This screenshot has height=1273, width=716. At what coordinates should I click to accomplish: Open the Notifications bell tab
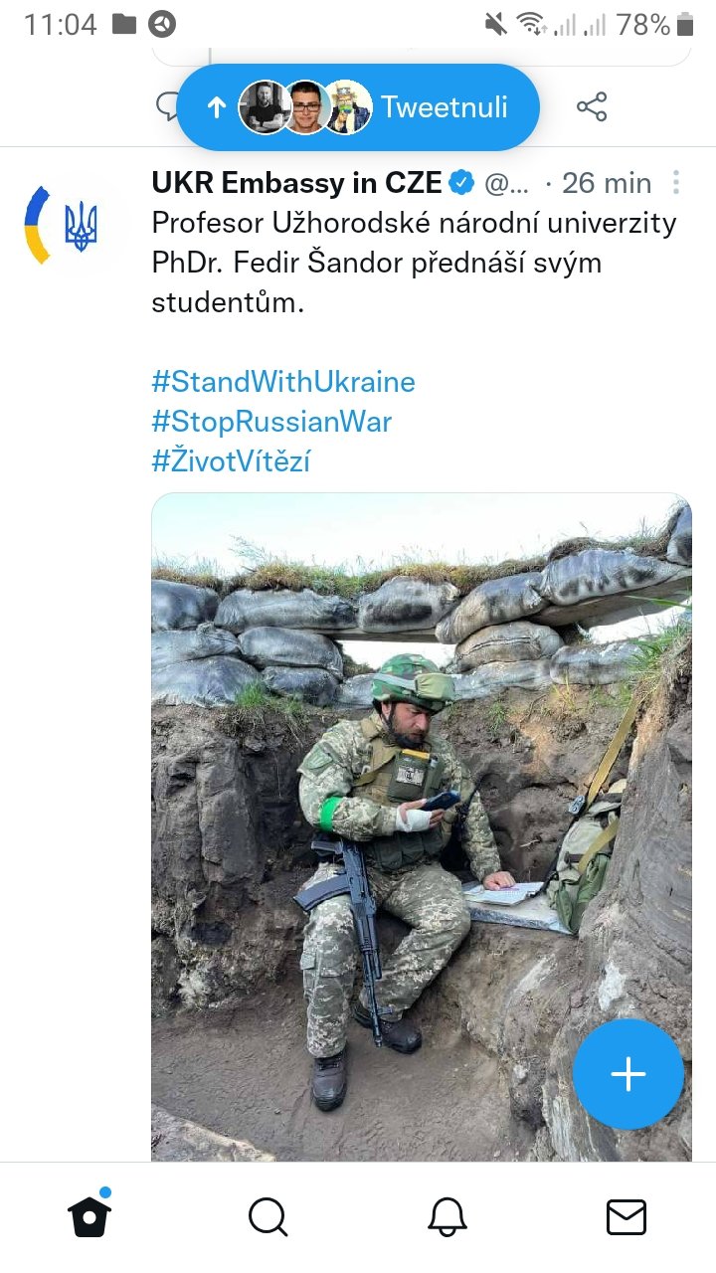(x=447, y=1216)
